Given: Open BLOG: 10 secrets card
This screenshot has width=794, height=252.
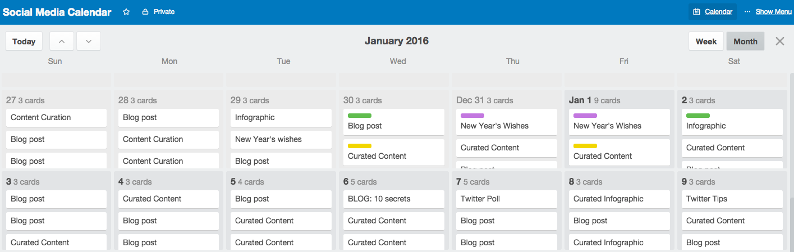Looking at the screenshot, I should [394, 199].
